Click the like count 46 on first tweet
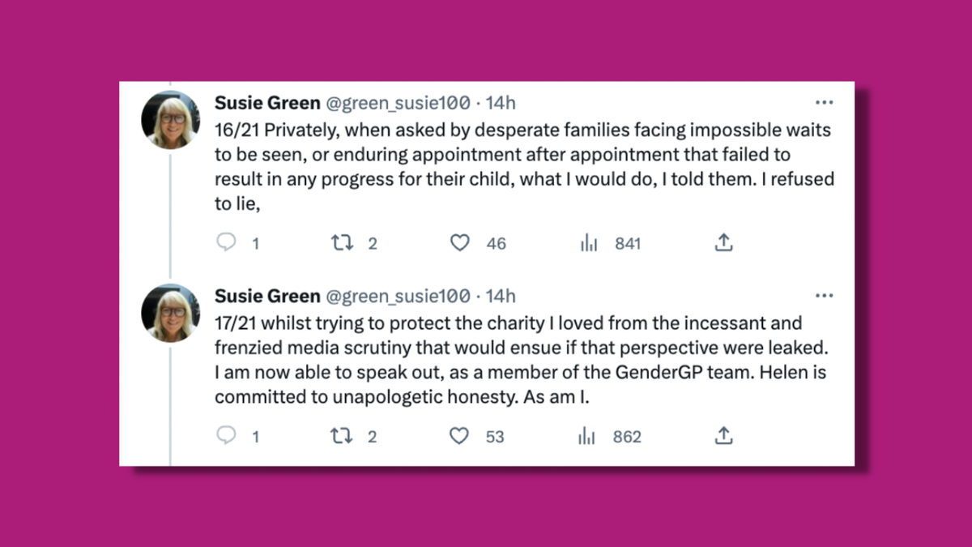 [x=496, y=243]
